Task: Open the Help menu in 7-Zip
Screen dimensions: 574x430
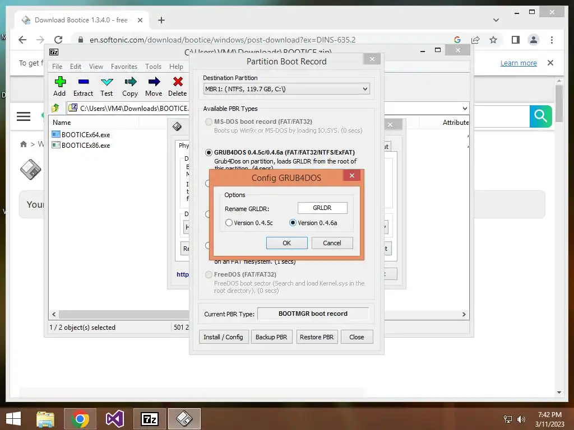Action: tap(176, 67)
